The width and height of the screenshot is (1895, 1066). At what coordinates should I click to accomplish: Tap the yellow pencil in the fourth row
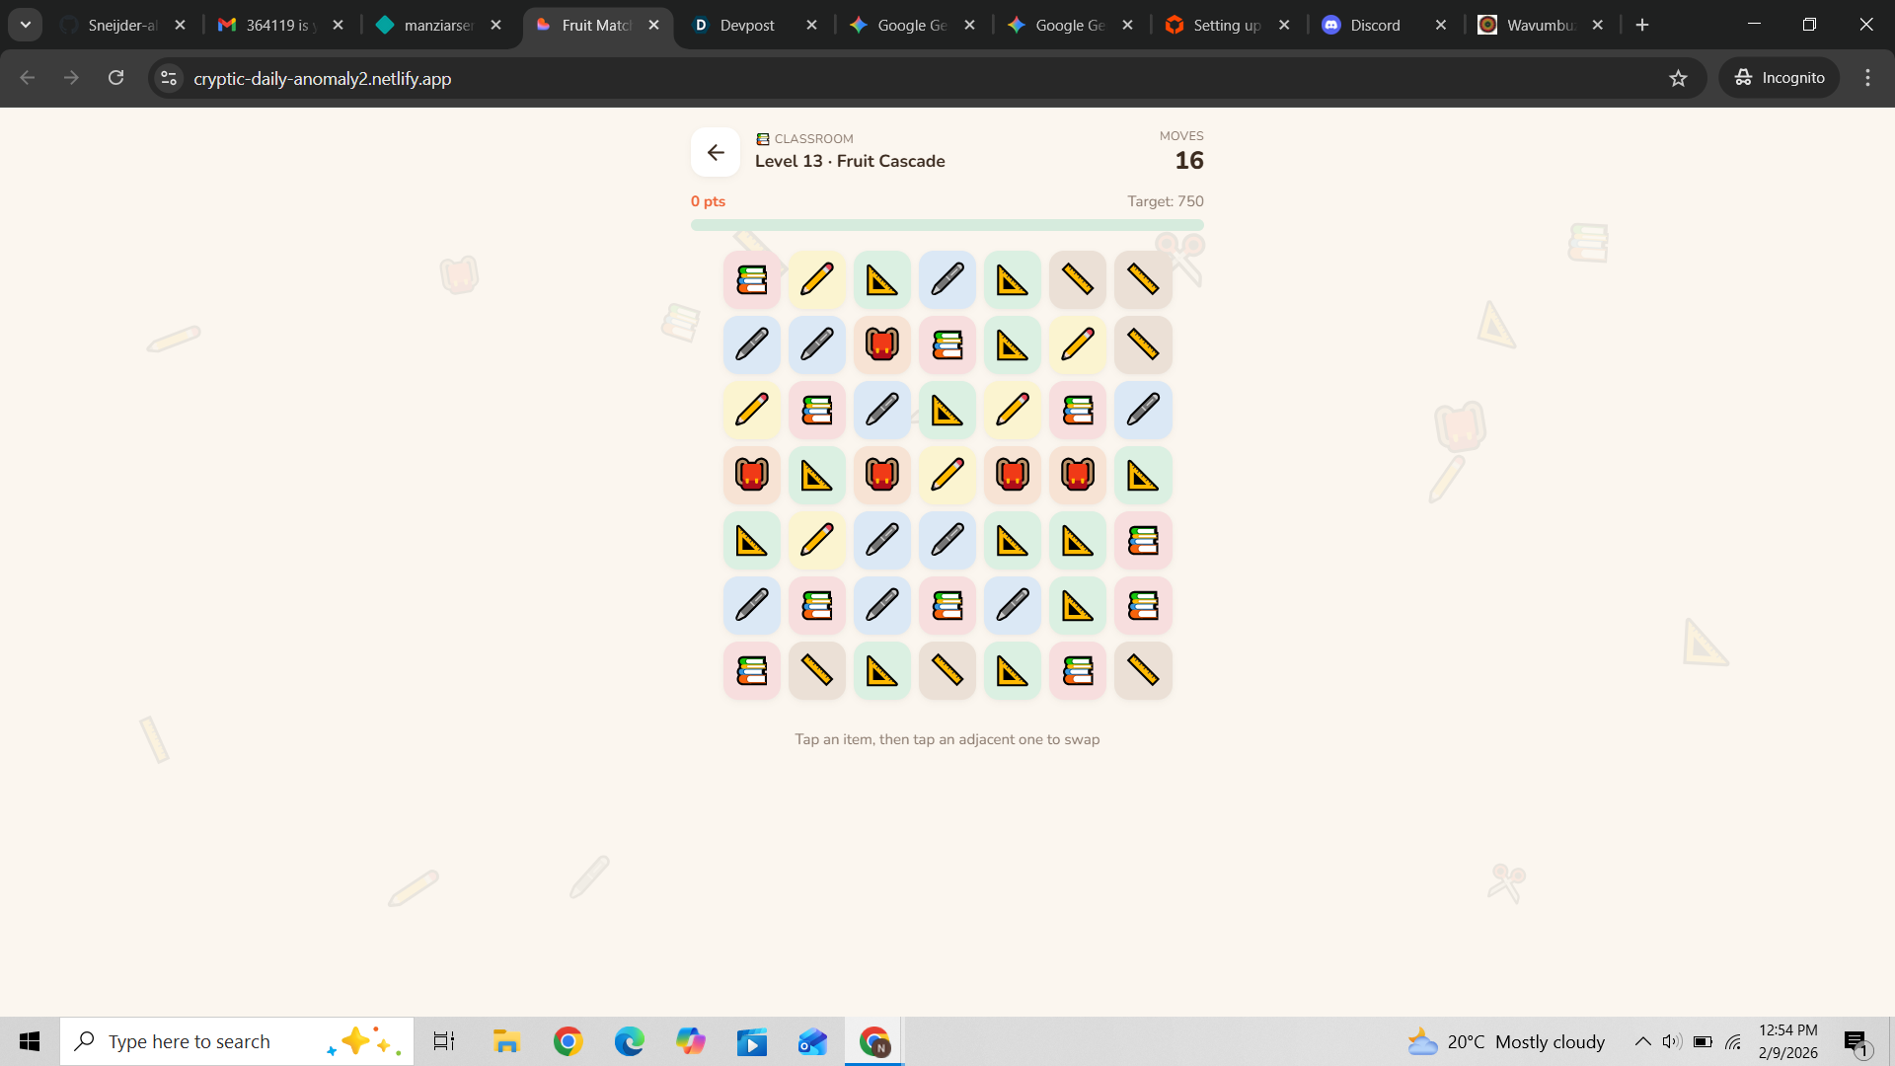pos(947,475)
